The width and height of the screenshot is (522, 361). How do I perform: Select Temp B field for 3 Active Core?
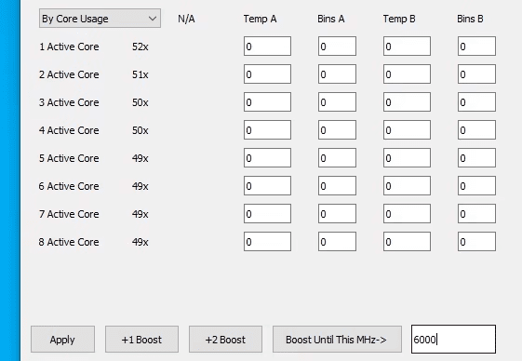407,102
